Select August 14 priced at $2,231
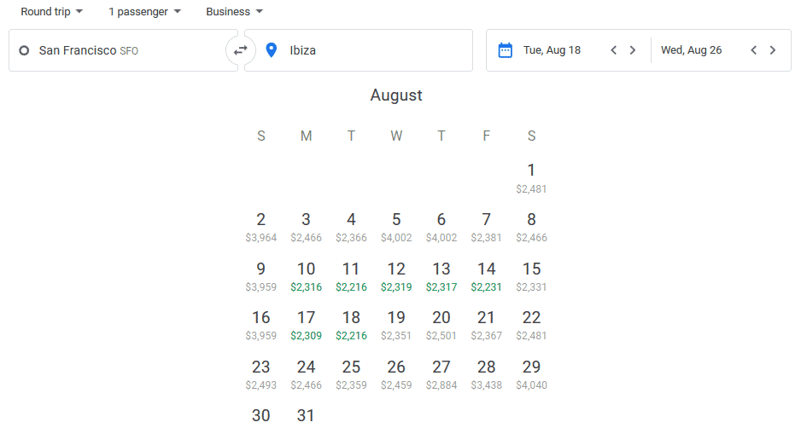 tap(487, 277)
